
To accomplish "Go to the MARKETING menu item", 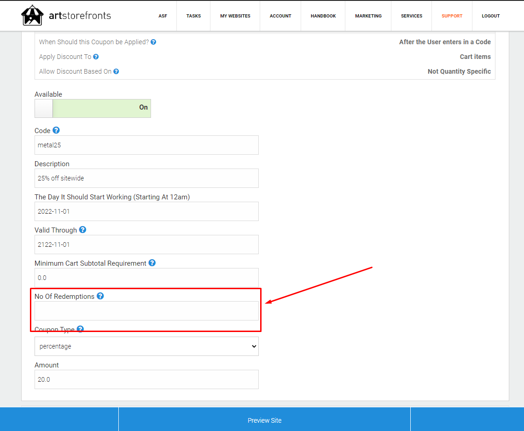I will pos(368,16).
